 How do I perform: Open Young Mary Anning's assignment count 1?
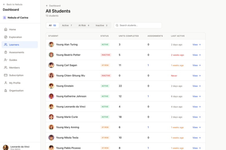pos(148,127)
